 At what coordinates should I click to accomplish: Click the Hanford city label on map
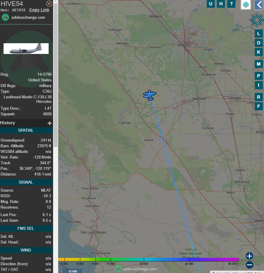click(x=199, y=99)
